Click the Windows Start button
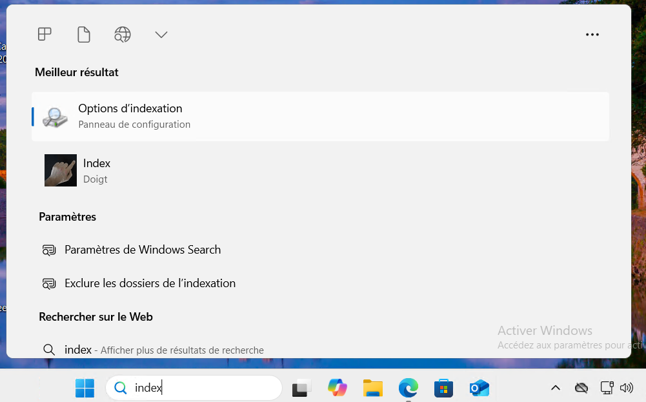The width and height of the screenshot is (646, 402). tap(85, 388)
